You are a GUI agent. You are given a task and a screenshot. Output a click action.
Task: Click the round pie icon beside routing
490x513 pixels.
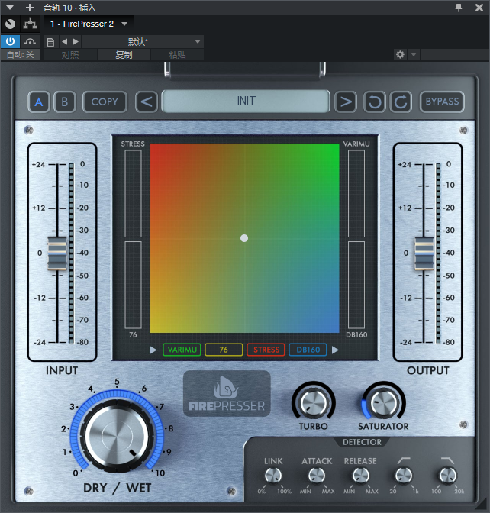pyautogui.click(x=10, y=24)
